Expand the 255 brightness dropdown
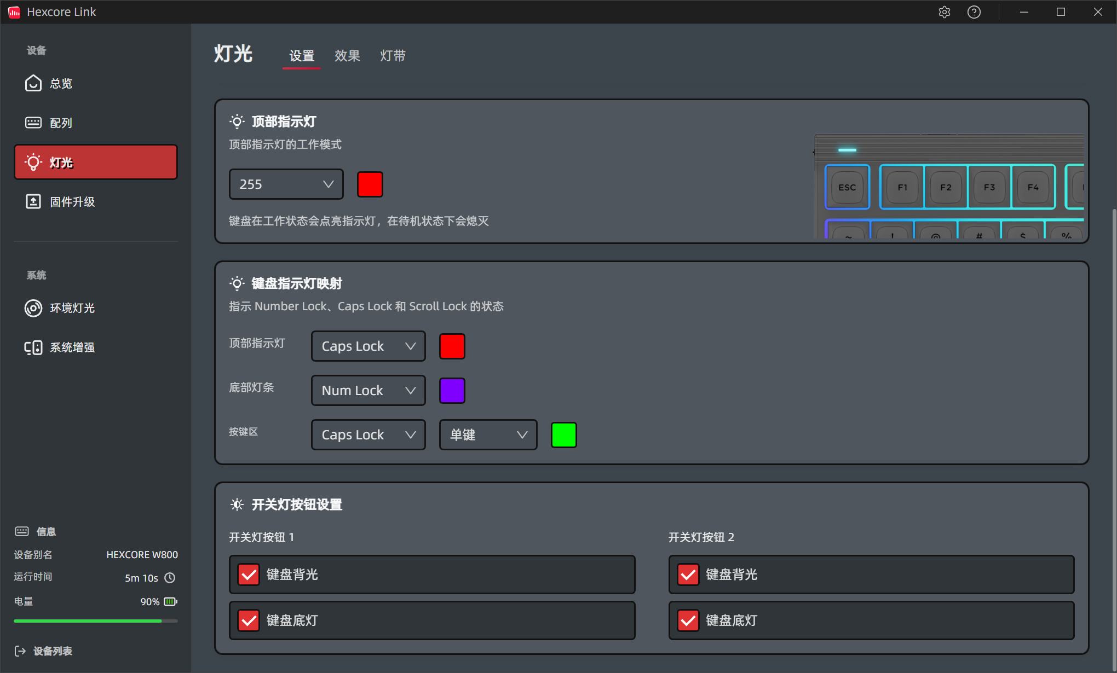The height and width of the screenshot is (673, 1117). (x=286, y=184)
